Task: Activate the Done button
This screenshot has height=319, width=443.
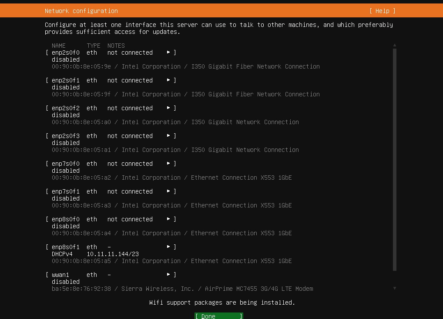Action: click(219, 316)
